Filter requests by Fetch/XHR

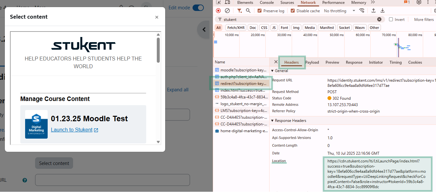[x=236, y=28]
